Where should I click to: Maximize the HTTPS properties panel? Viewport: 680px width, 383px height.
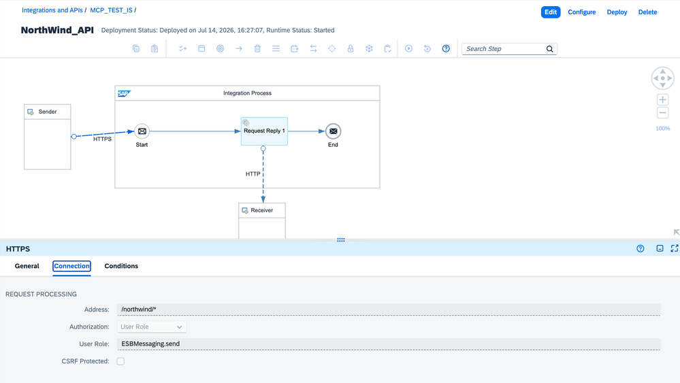pos(675,249)
